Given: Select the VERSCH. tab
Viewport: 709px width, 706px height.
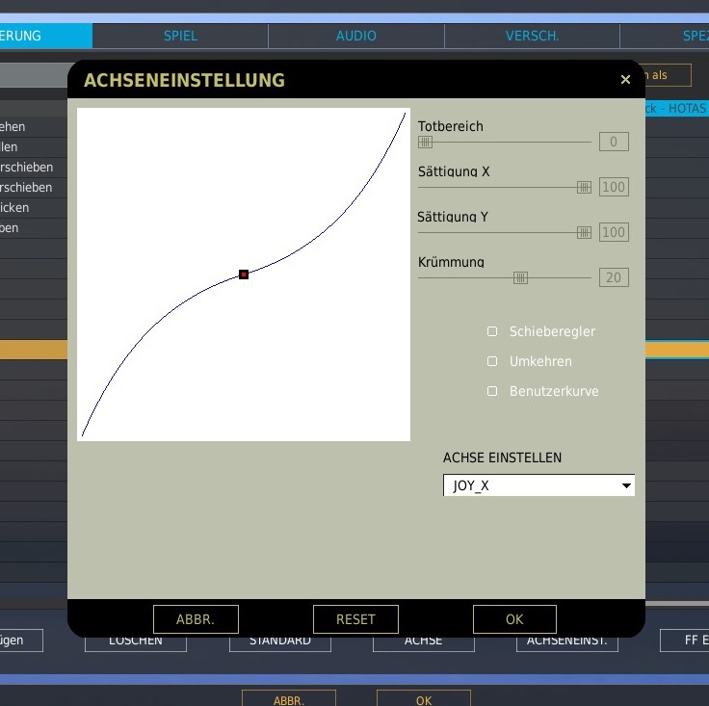Looking at the screenshot, I should (532, 36).
